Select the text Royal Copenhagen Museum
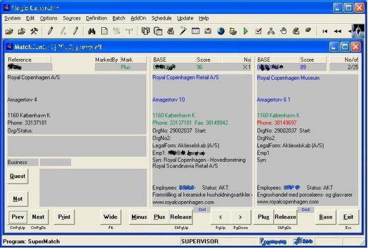This screenshot has width=368, height=248. coord(288,78)
